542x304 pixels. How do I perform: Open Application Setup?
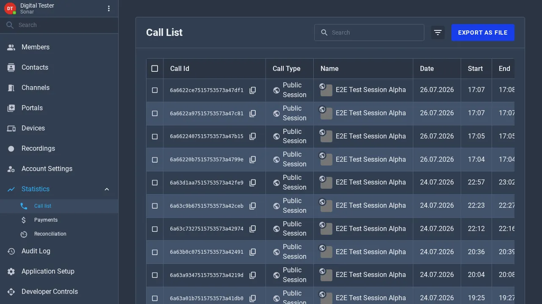tap(59, 271)
